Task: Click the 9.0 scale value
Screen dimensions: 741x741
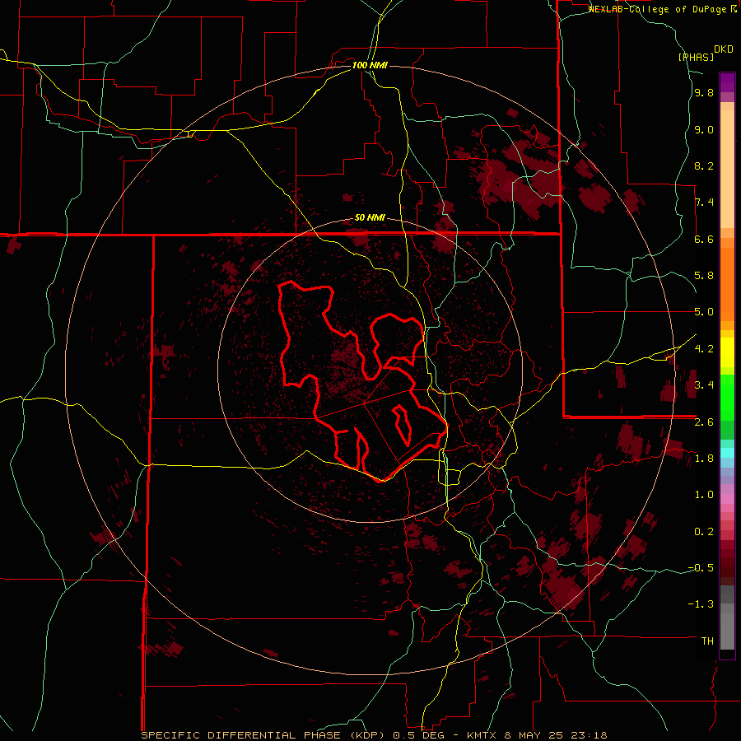Action: pos(704,129)
